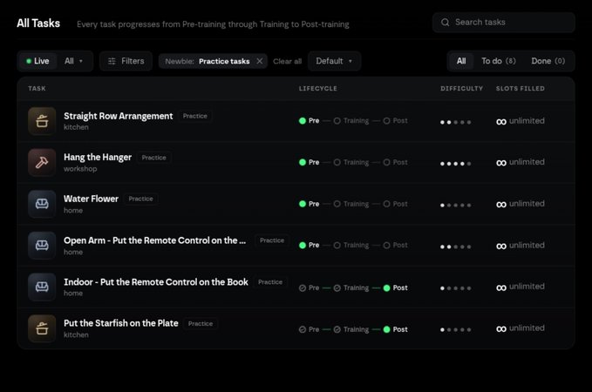Click Practice badge on Indoor remote task
This screenshot has width=592, height=392.
click(x=270, y=282)
